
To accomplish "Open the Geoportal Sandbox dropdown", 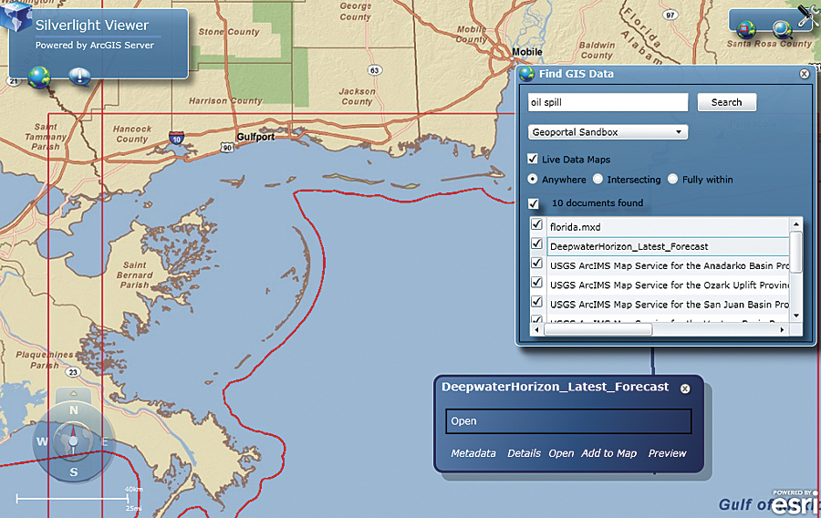I will 608,132.
